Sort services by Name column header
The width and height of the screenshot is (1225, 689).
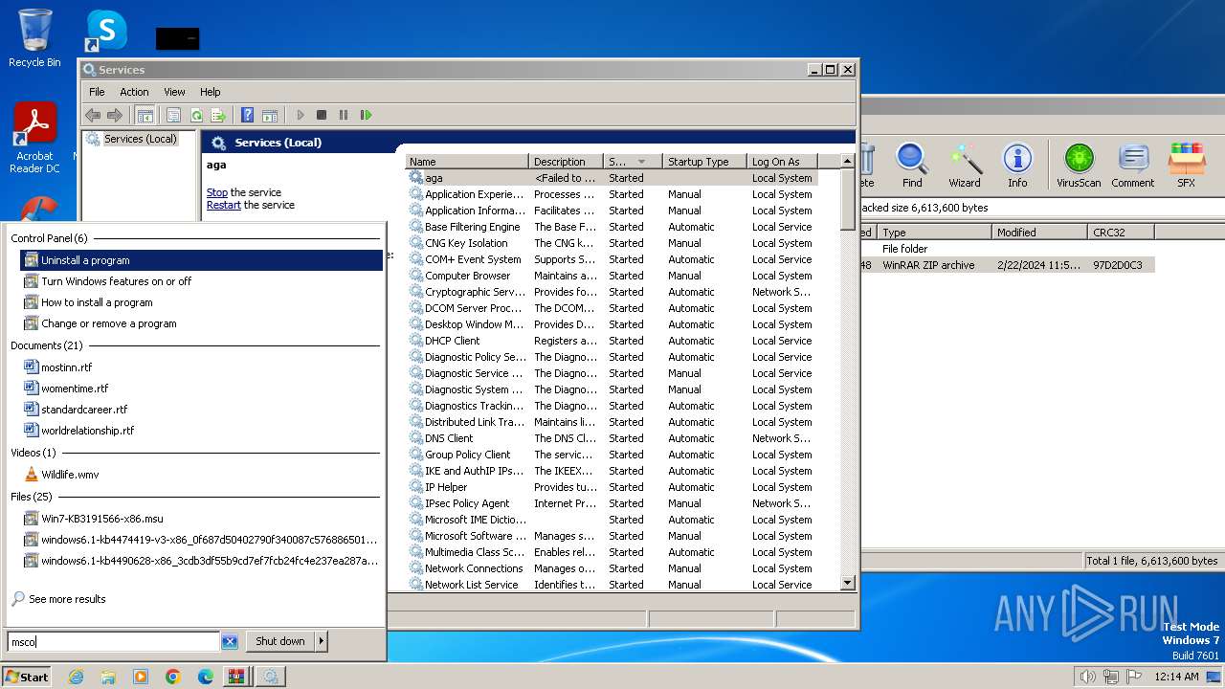pyautogui.click(x=467, y=162)
